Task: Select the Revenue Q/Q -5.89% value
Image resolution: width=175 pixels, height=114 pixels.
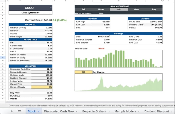Action: tap(159, 40)
